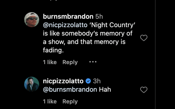Image resolution: width=175 pixels, height=109 pixels.
Task: Click the vertical divider line beside the comments
Action: pyautogui.click(x=155, y=54)
